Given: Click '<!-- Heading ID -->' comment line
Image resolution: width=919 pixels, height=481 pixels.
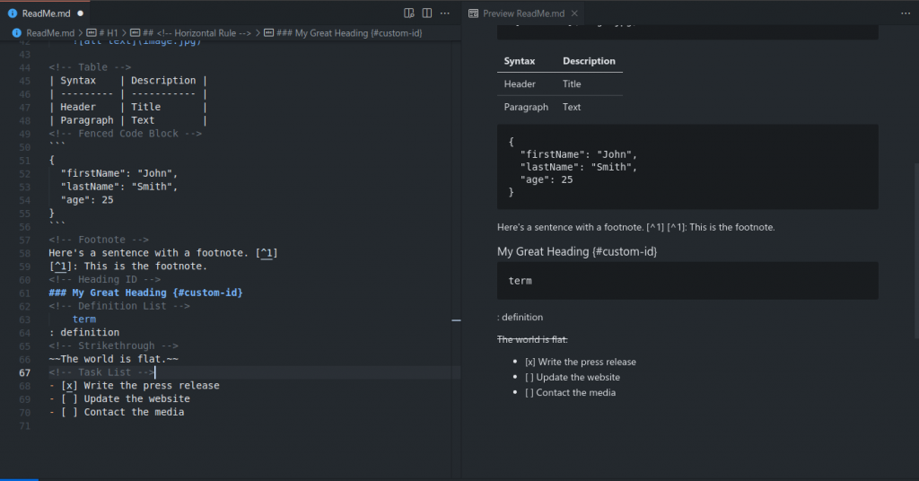Looking at the screenshot, I should [x=104, y=279].
